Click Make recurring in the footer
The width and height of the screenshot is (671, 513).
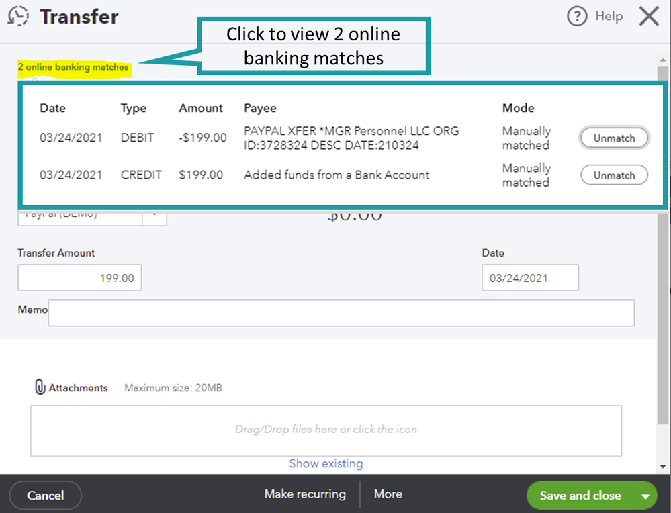pos(305,494)
